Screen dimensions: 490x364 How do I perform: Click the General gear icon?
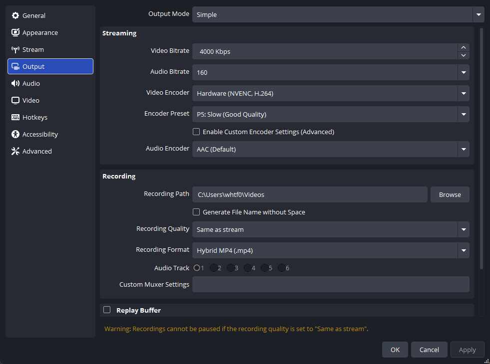tap(15, 16)
